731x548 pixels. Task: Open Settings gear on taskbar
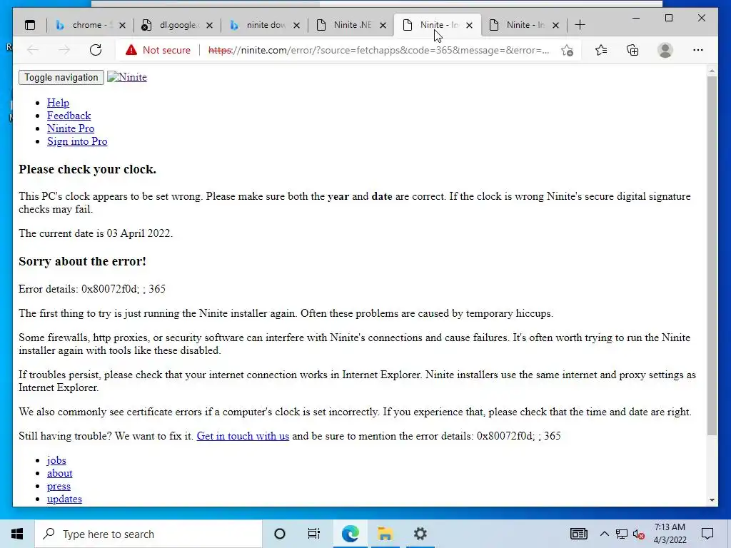click(x=420, y=534)
